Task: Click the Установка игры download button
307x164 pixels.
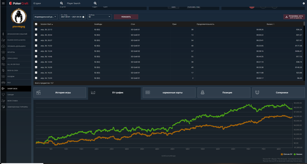Action: click(294, 17)
